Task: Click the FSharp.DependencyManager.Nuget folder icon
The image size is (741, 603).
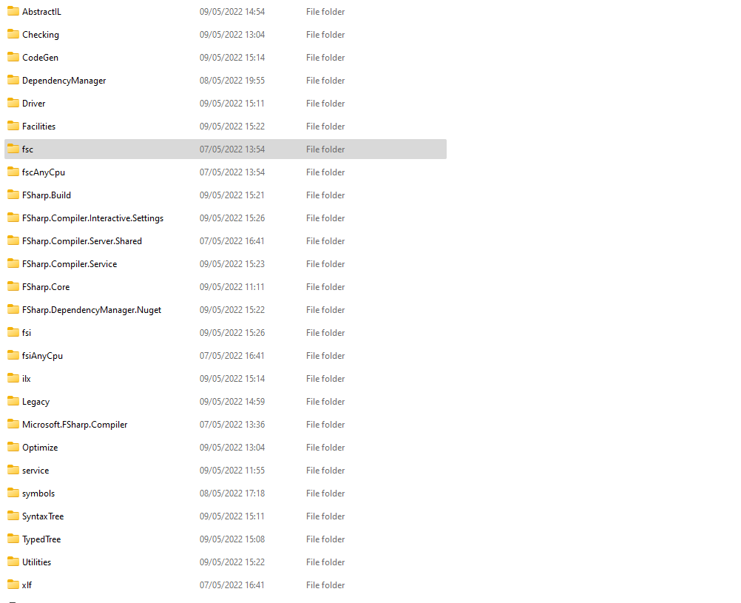Action: tap(13, 309)
